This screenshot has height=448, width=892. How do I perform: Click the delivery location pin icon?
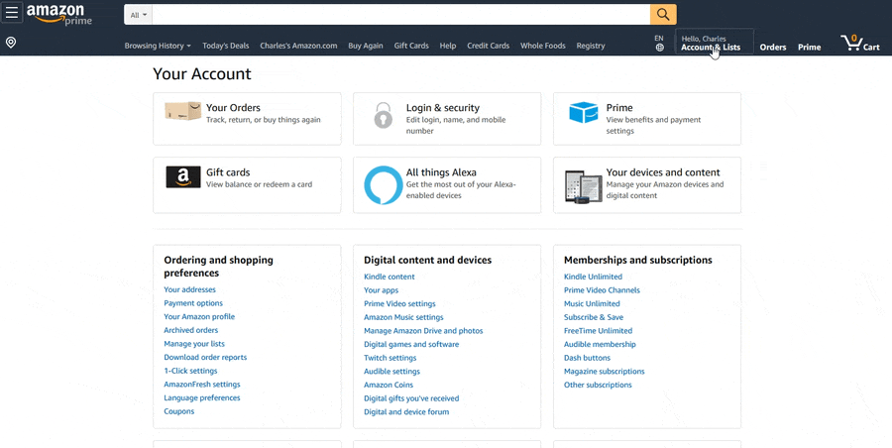[11, 43]
